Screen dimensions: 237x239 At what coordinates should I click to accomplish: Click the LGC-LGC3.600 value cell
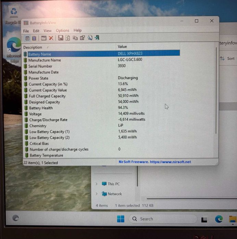(x=130, y=59)
